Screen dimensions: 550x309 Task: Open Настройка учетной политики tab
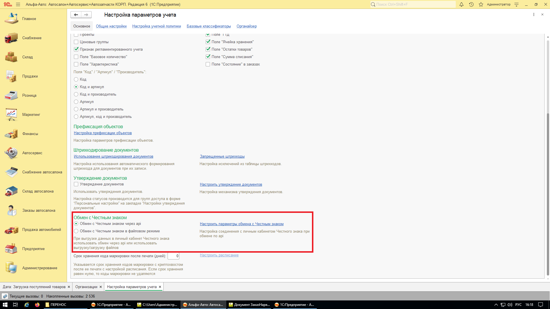157,26
